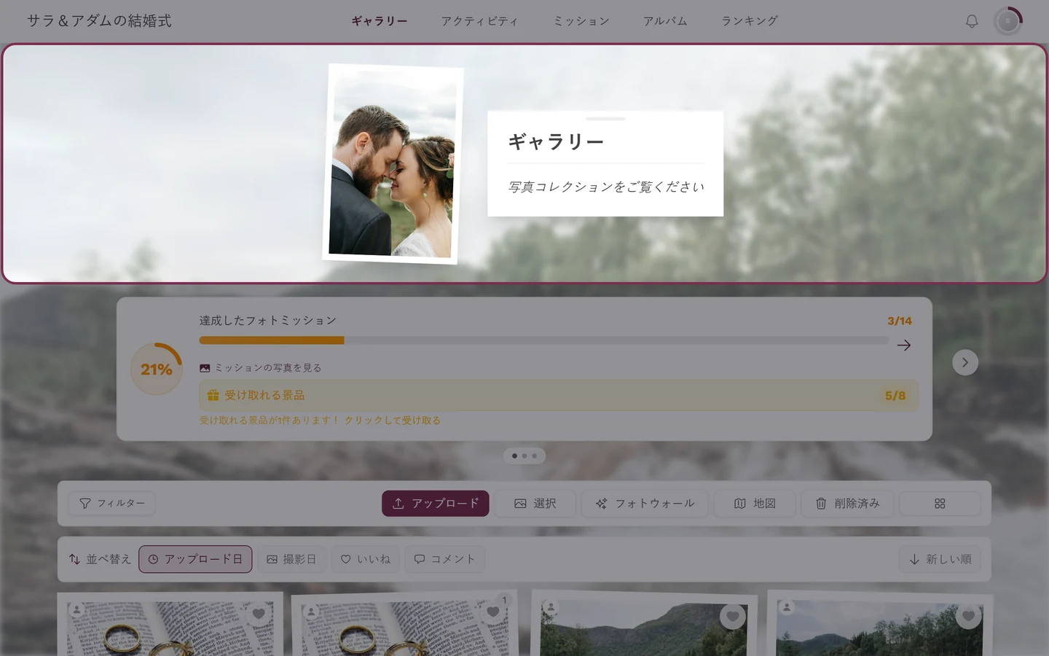Click the gift icon in the 受け取れる景品 bar
The image size is (1049, 656).
(x=213, y=395)
